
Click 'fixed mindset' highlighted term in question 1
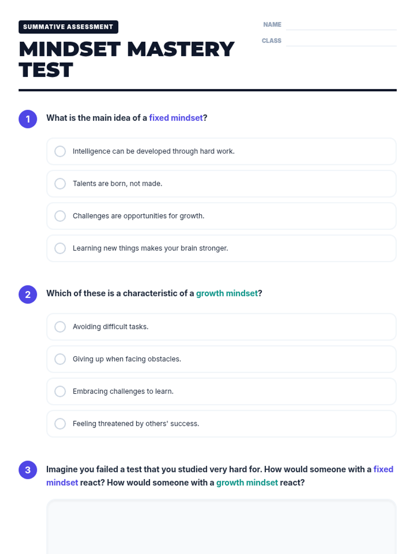[176, 118]
